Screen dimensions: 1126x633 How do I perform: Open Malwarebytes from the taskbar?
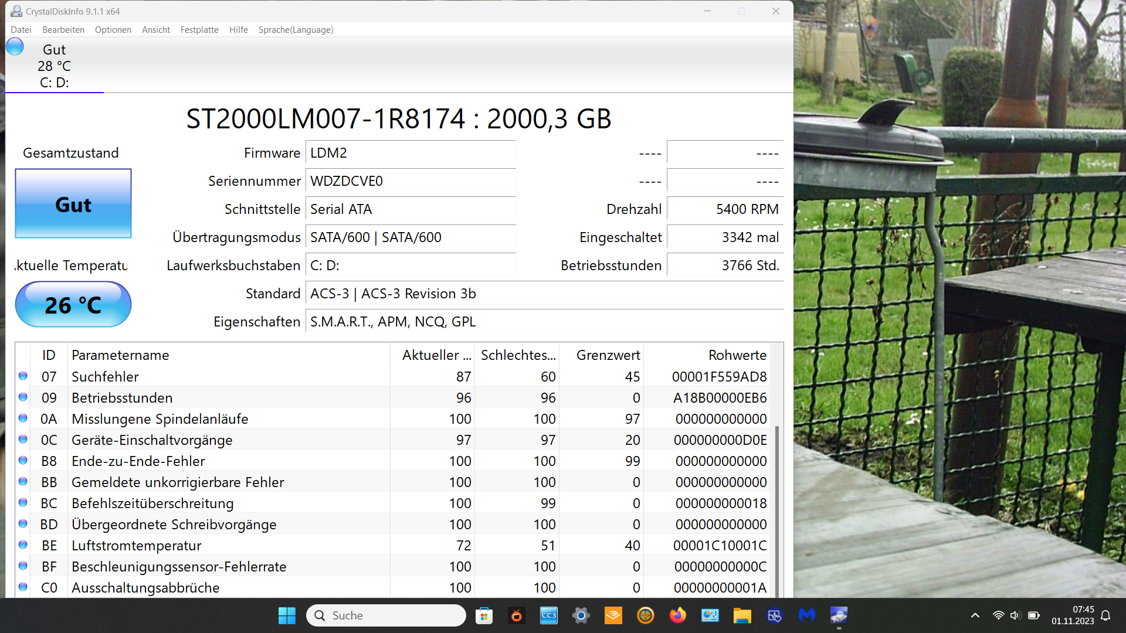pos(806,615)
